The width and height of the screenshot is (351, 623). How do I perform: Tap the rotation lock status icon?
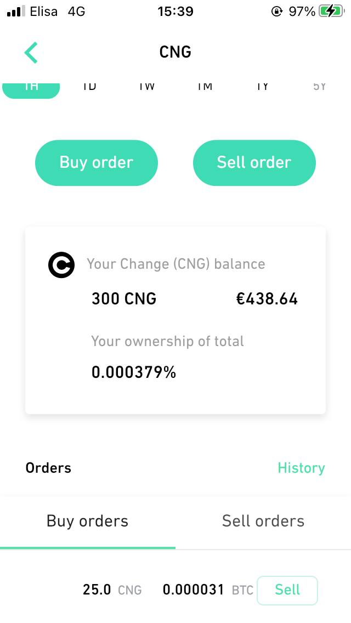(x=277, y=11)
